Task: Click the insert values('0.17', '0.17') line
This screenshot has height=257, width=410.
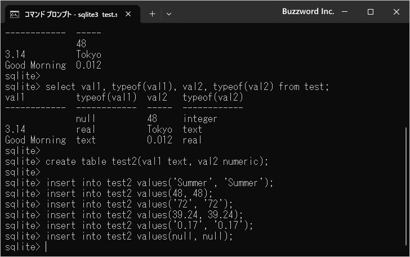Action: point(150,226)
